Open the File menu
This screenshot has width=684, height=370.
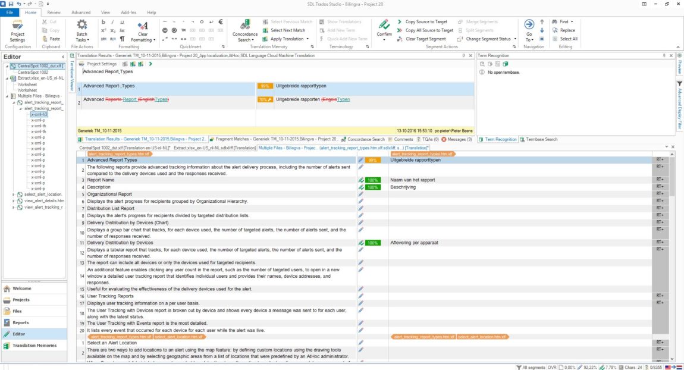coord(10,12)
